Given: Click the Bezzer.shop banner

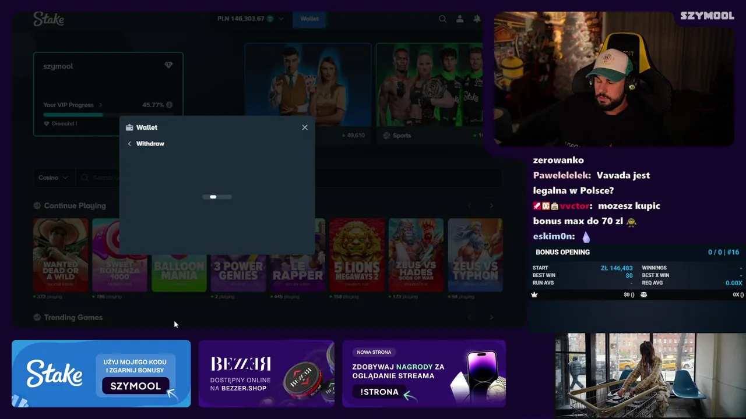Looking at the screenshot, I should click(x=266, y=374).
